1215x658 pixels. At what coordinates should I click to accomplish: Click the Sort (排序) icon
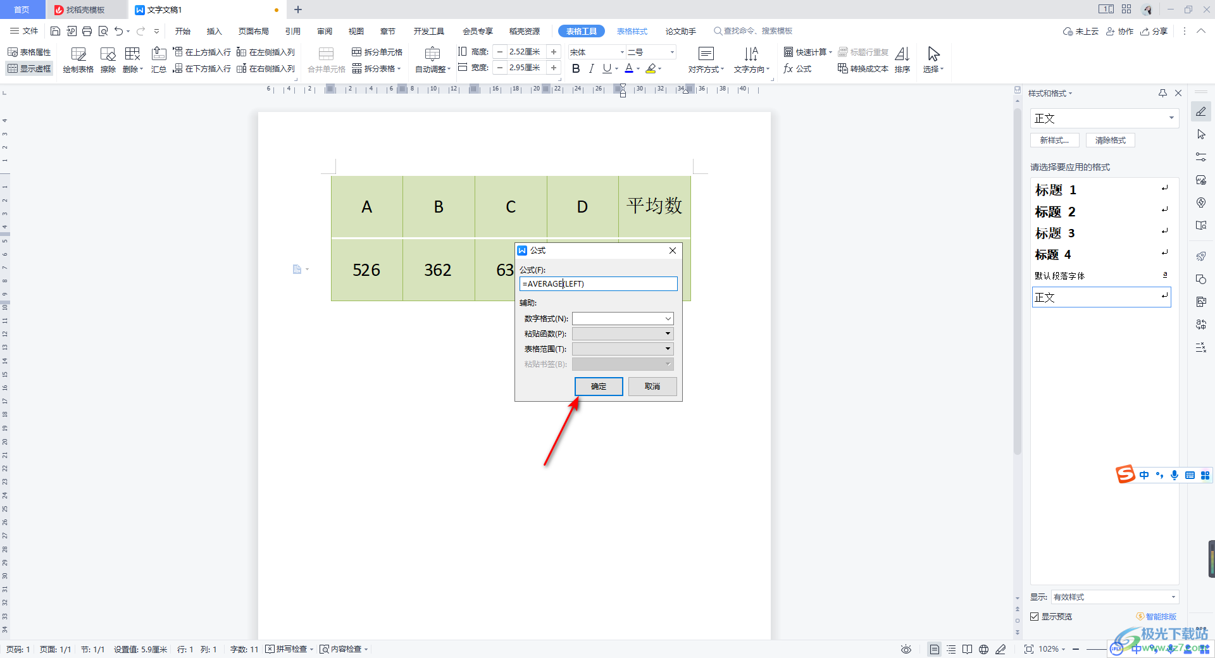[902, 61]
